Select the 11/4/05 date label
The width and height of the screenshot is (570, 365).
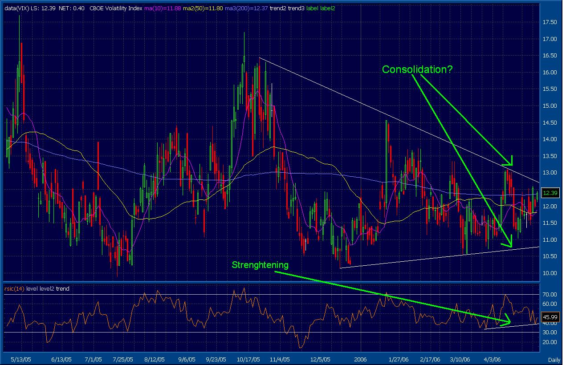click(280, 359)
